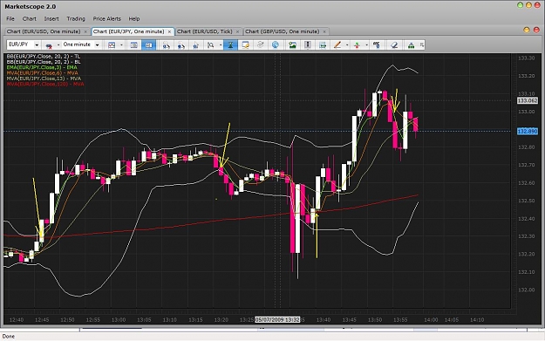This screenshot has height=341, width=545.
Task: Click the 05/07/2009 13:32 time label
Action: tap(277, 319)
